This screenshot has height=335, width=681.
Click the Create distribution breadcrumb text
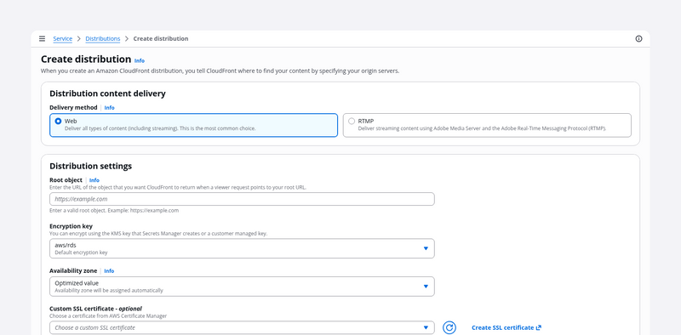click(x=161, y=38)
